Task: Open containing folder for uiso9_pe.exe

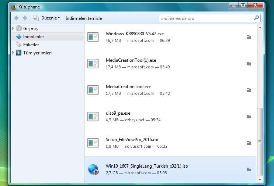Action: click(x=249, y=117)
